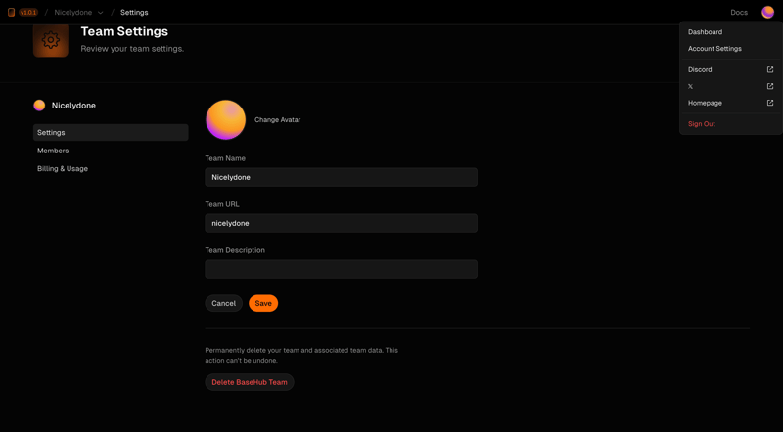The height and width of the screenshot is (432, 783).
Task: Click the orange Save button
Action: pos(263,303)
